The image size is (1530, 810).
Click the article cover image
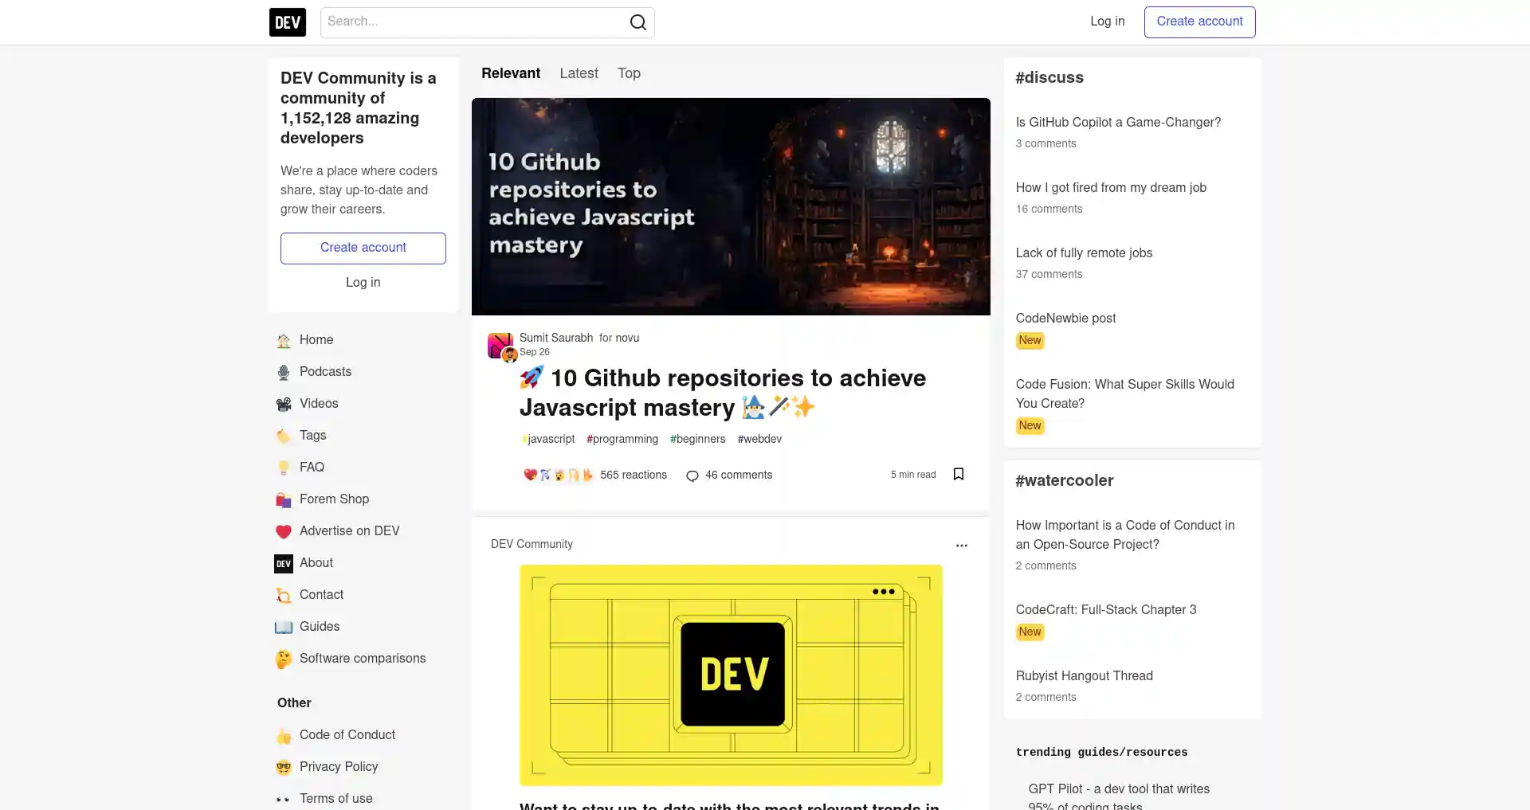[731, 206]
